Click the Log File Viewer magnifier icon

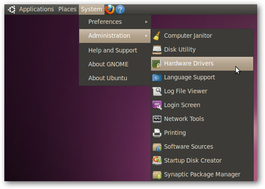[x=157, y=91]
